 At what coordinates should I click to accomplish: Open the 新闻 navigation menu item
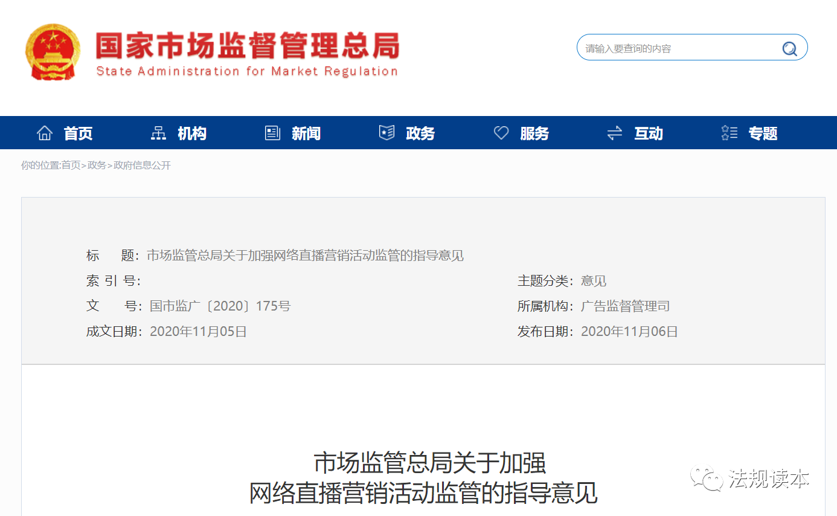coord(306,134)
